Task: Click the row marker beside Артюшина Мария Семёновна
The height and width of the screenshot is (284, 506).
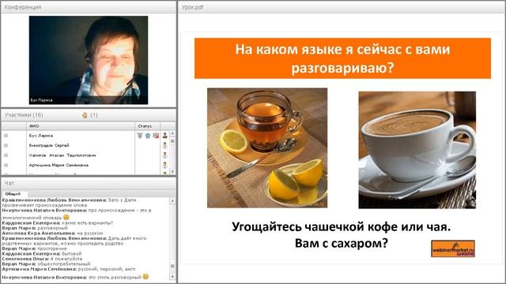Action: (x=6, y=165)
